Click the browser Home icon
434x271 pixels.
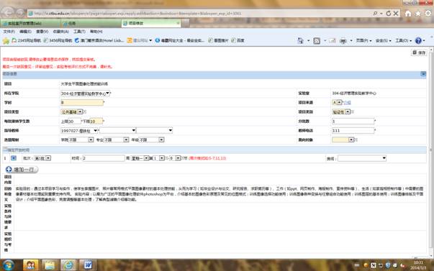[407, 13]
